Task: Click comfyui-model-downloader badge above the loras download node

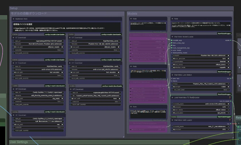Action: pyautogui.click(x=112, y=86)
